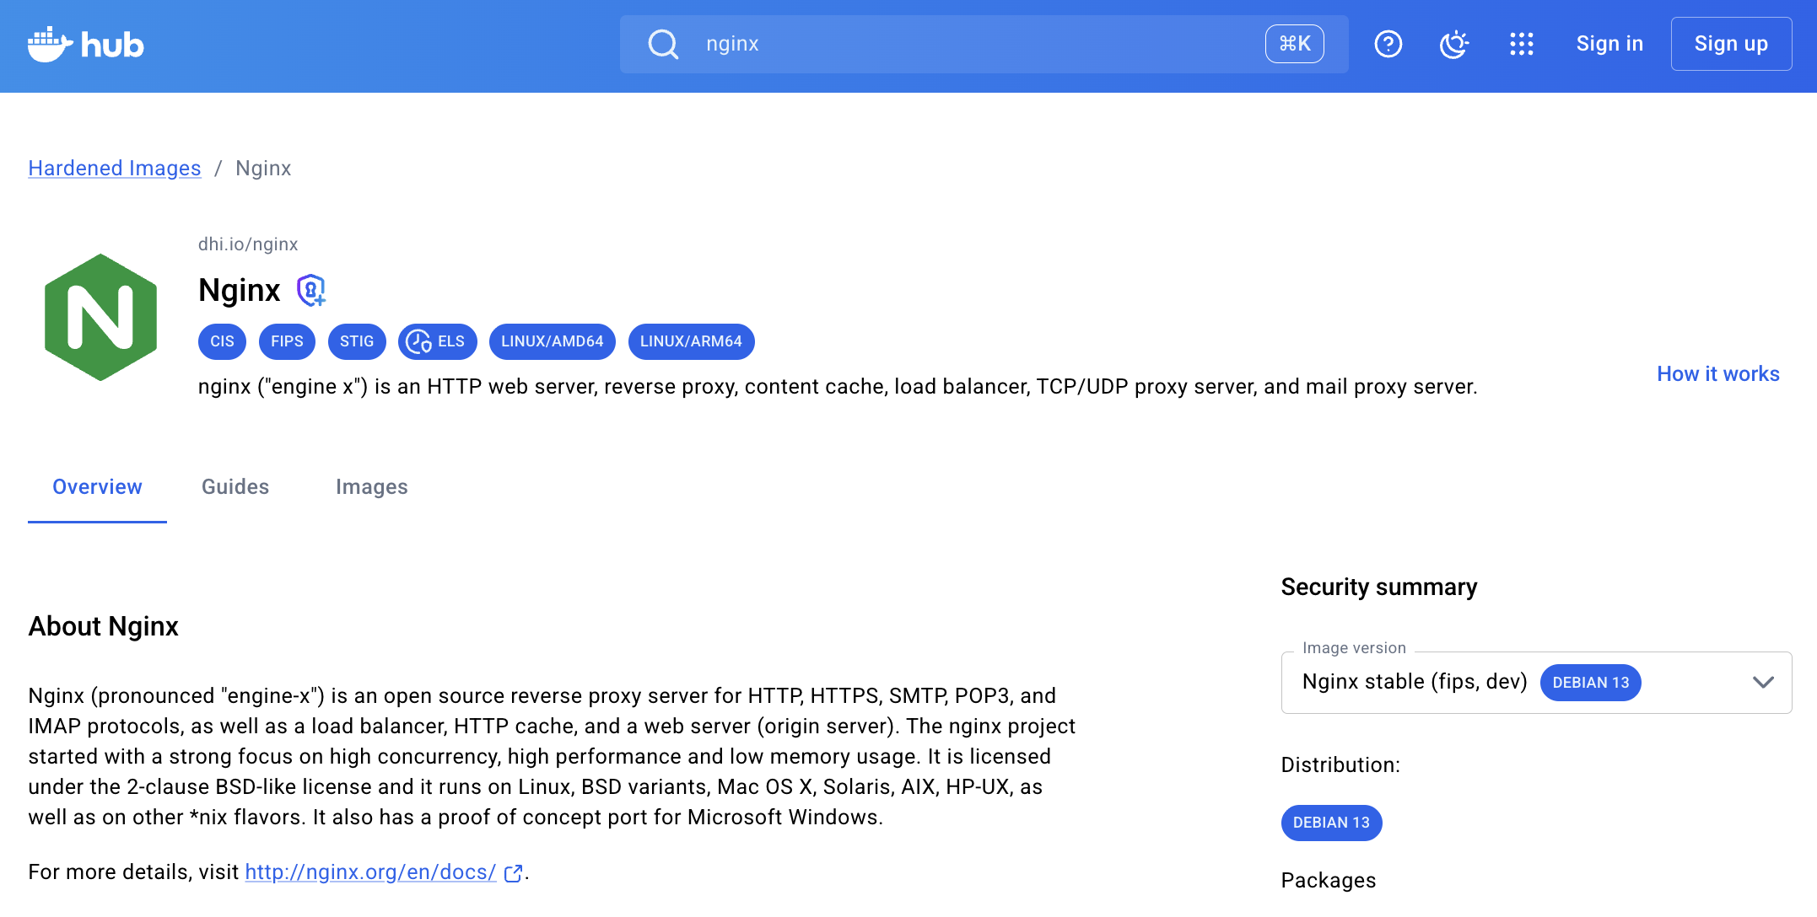Click the How it works link

tap(1717, 374)
